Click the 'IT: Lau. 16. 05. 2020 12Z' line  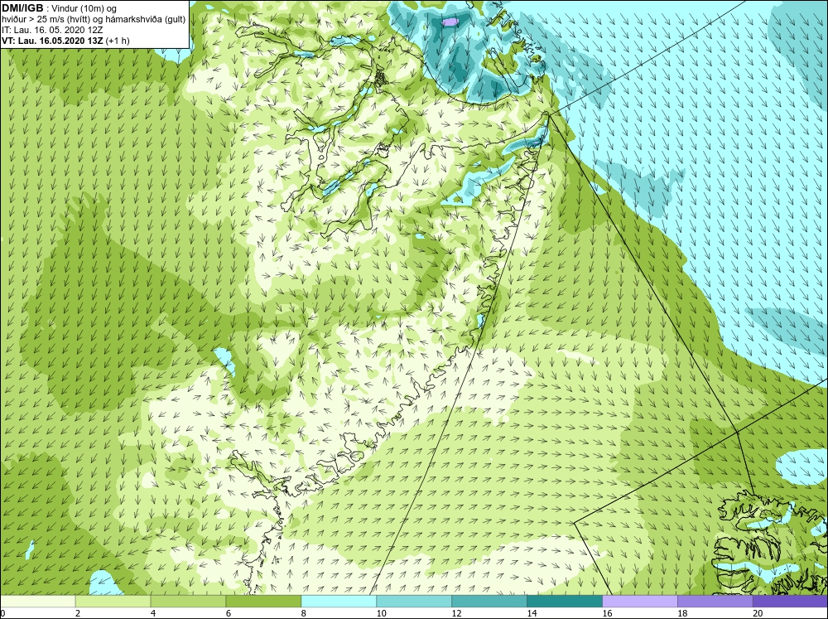(x=52, y=30)
